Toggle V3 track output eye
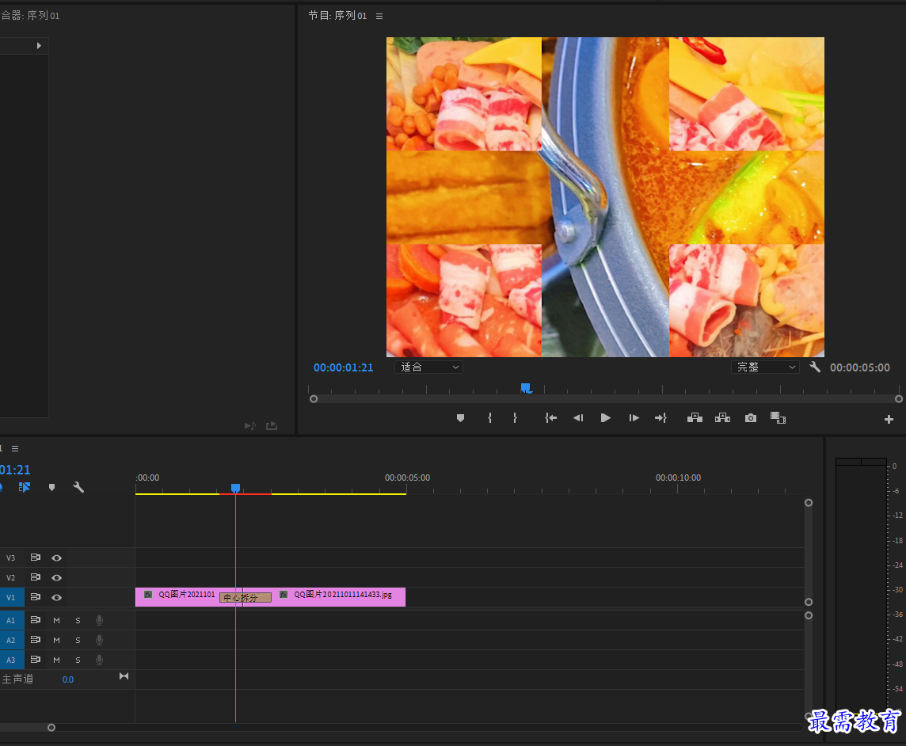 coord(57,558)
